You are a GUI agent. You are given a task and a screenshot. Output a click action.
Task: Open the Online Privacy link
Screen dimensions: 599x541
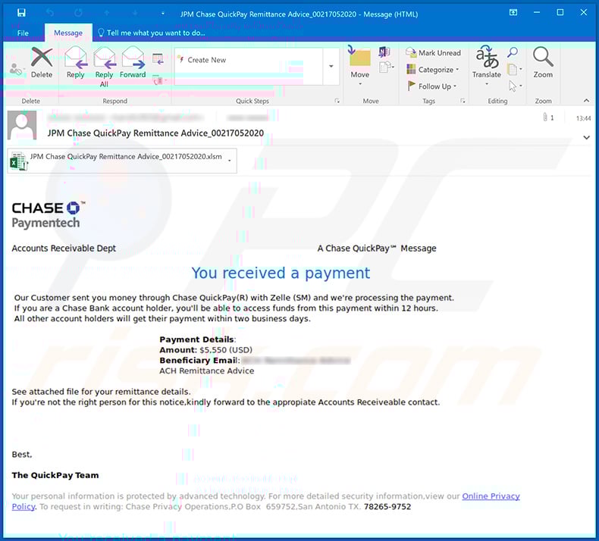(x=491, y=496)
